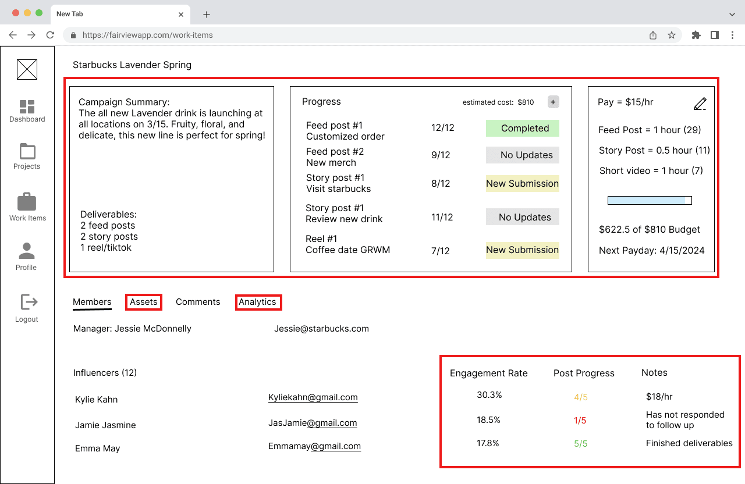Image resolution: width=745 pixels, height=484 pixels.
Task: Click the 4/5 post progress value
Action: click(x=581, y=397)
